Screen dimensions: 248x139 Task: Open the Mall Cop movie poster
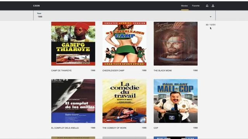point(176,101)
